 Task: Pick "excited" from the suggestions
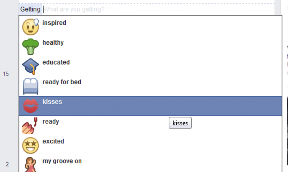(x=53, y=141)
